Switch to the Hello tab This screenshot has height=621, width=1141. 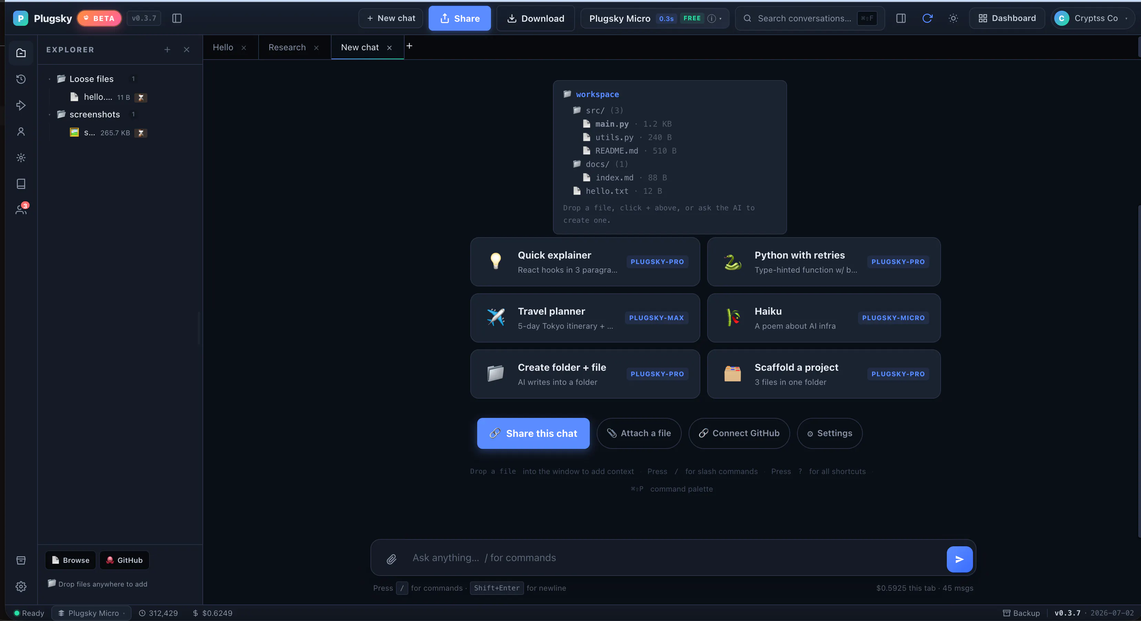pyautogui.click(x=223, y=48)
